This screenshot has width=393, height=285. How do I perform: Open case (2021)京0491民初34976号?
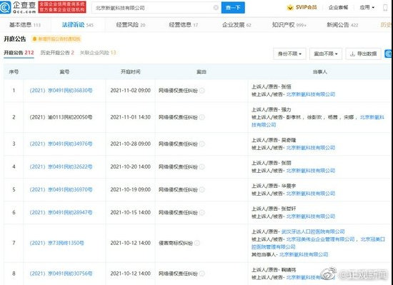click(61, 144)
